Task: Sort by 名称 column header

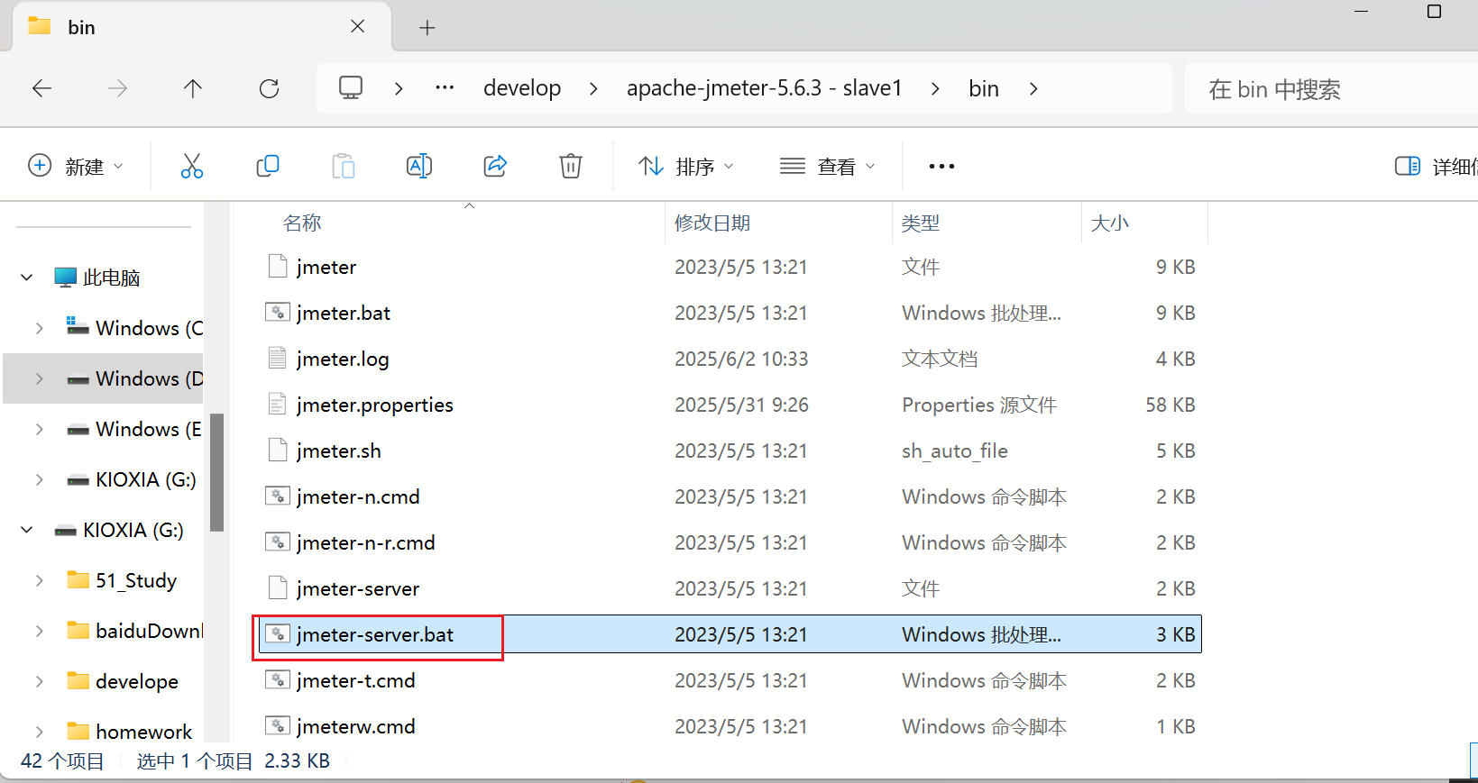Action: (302, 223)
